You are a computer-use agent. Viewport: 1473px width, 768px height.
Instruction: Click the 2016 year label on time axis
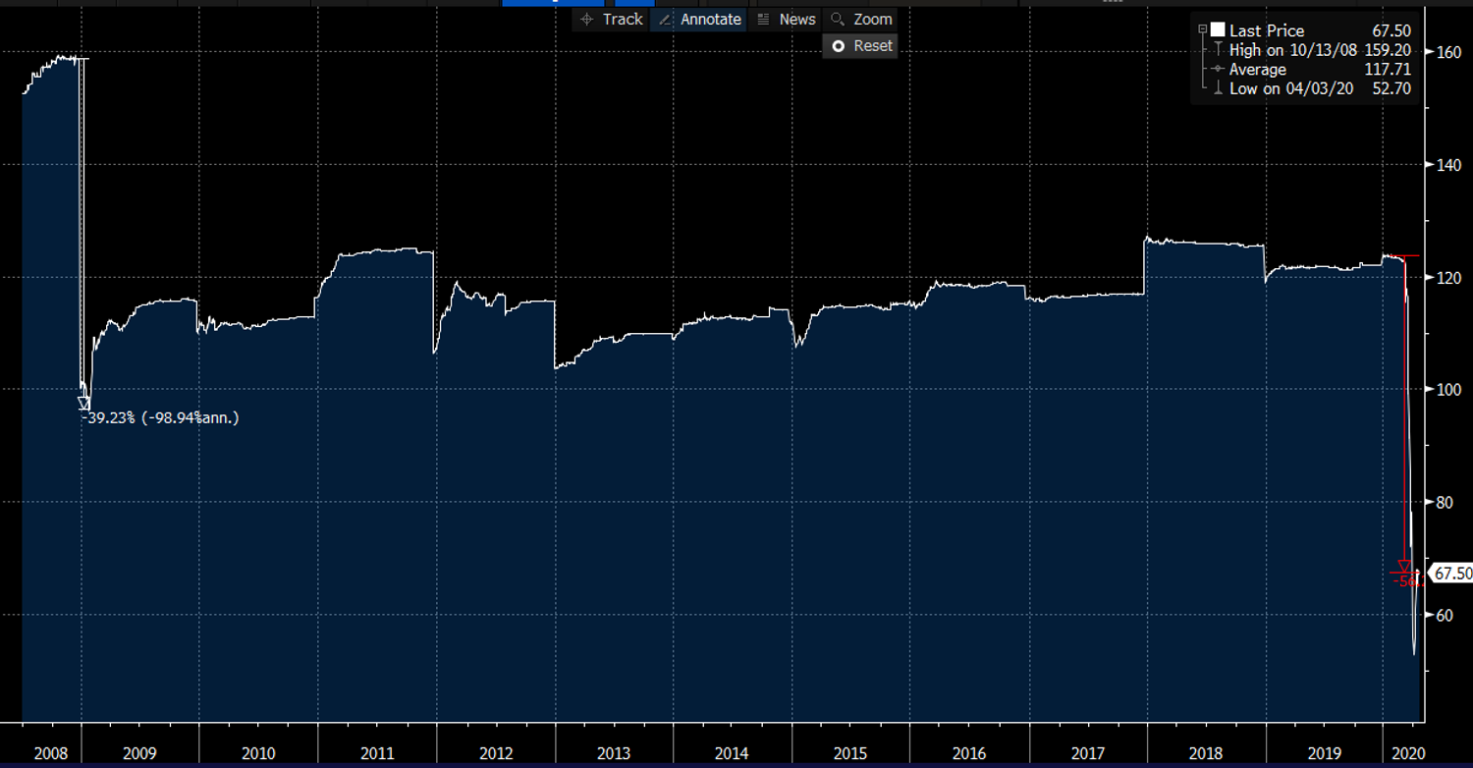click(969, 753)
